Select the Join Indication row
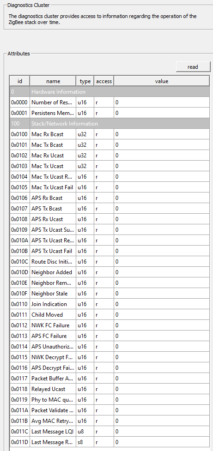Viewport: 213px width, 451px height. [110, 305]
